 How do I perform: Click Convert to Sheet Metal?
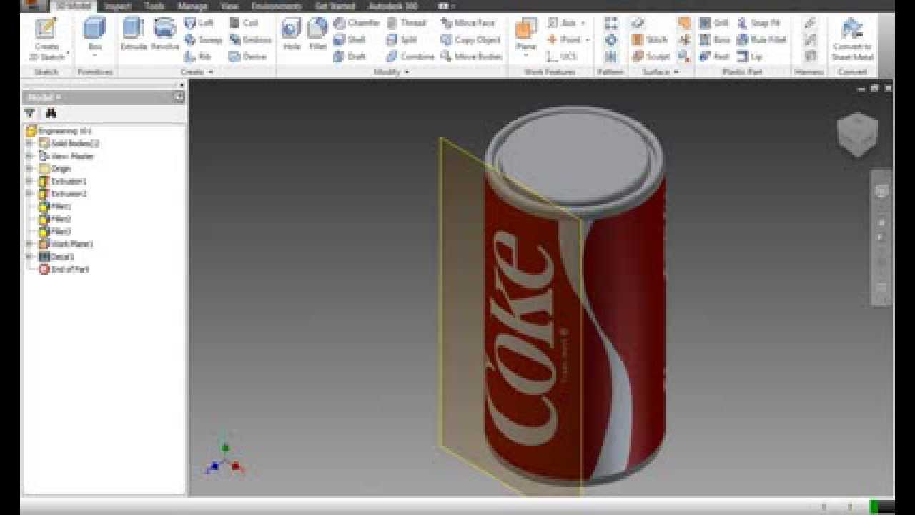(852, 39)
